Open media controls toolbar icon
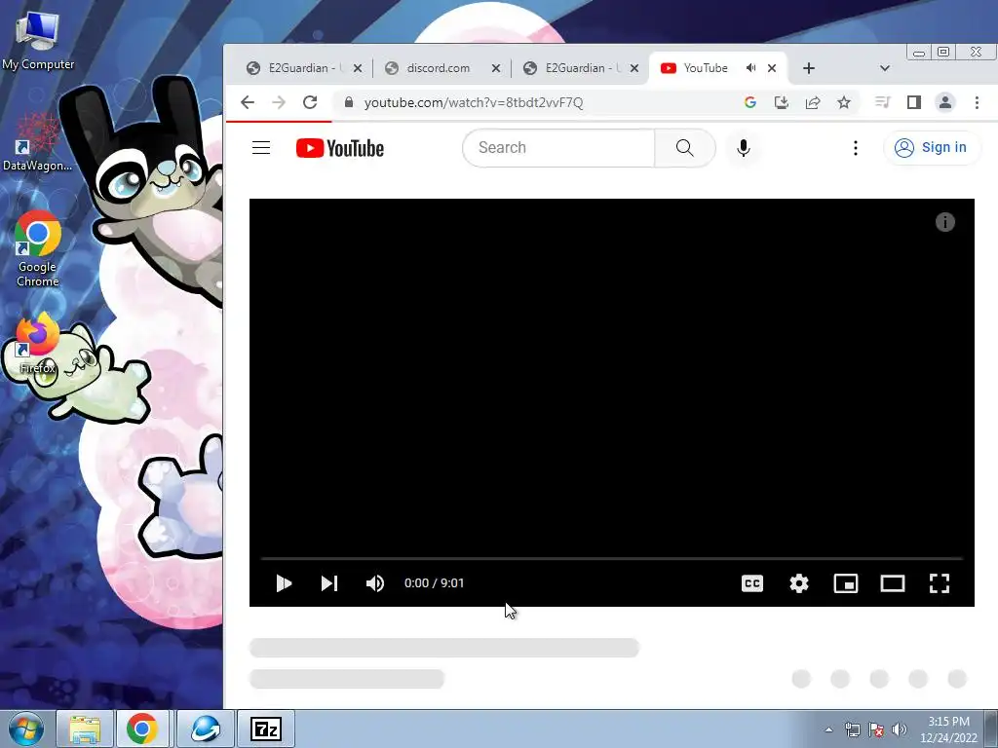This screenshot has width=998, height=748. click(883, 102)
